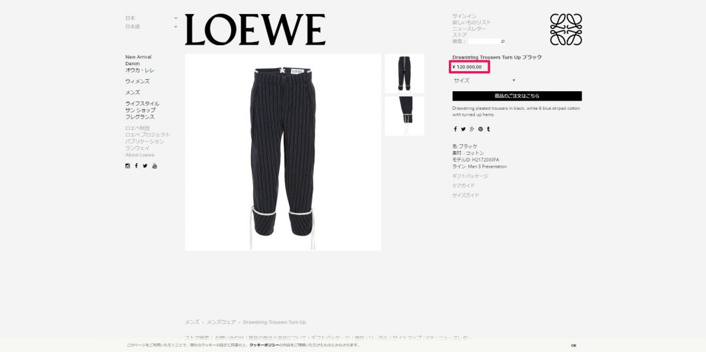Open the サイズガイド link

pos(466,196)
